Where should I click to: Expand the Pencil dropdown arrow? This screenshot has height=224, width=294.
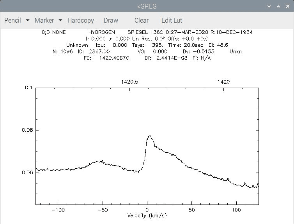(x=28, y=20)
